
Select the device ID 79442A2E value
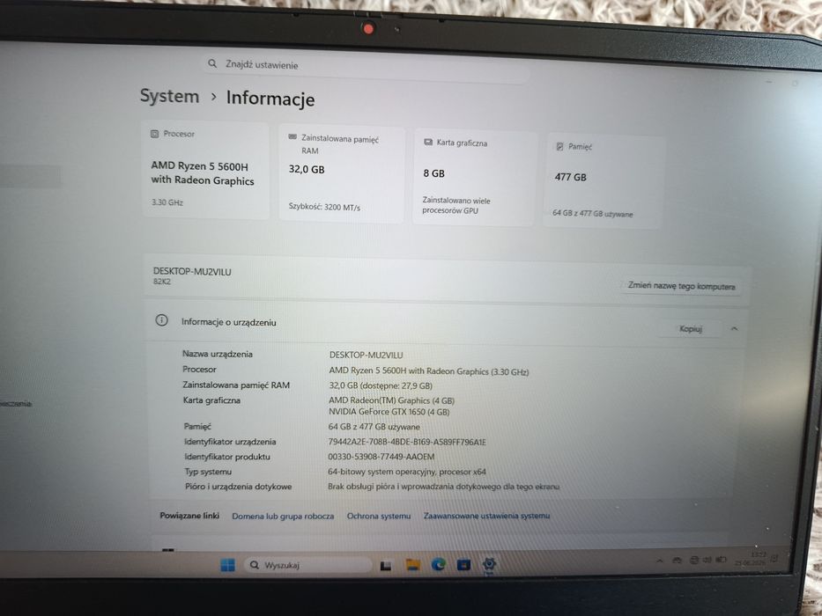(x=407, y=442)
